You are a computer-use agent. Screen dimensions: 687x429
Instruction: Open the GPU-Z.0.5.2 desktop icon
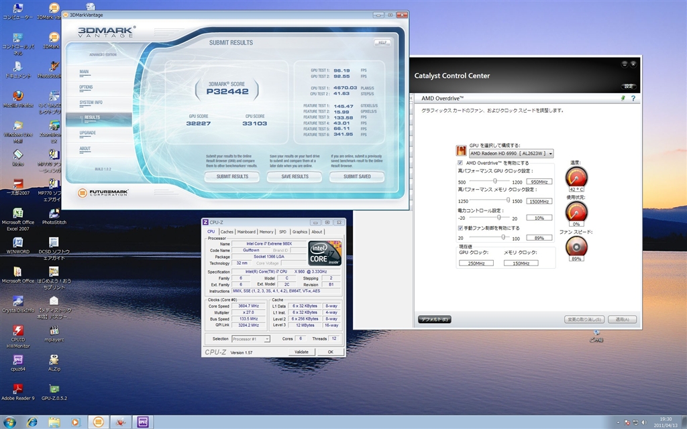click(53, 389)
